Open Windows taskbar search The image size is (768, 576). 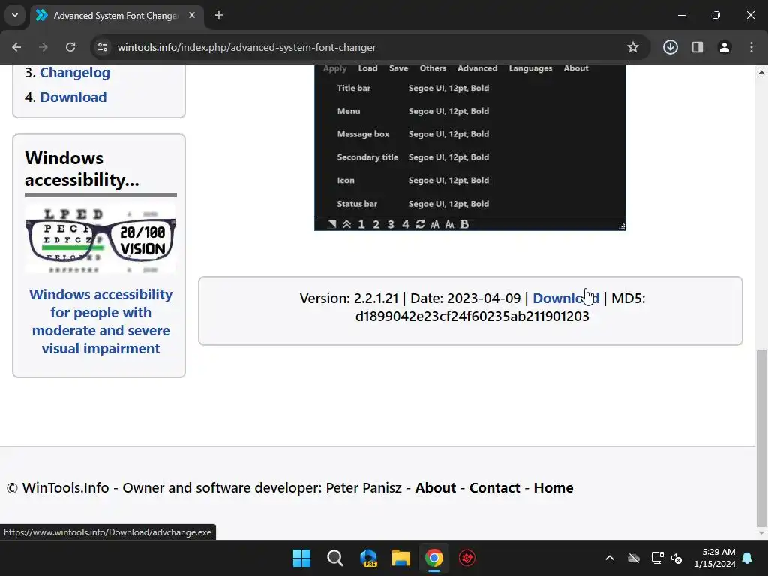[x=335, y=558]
